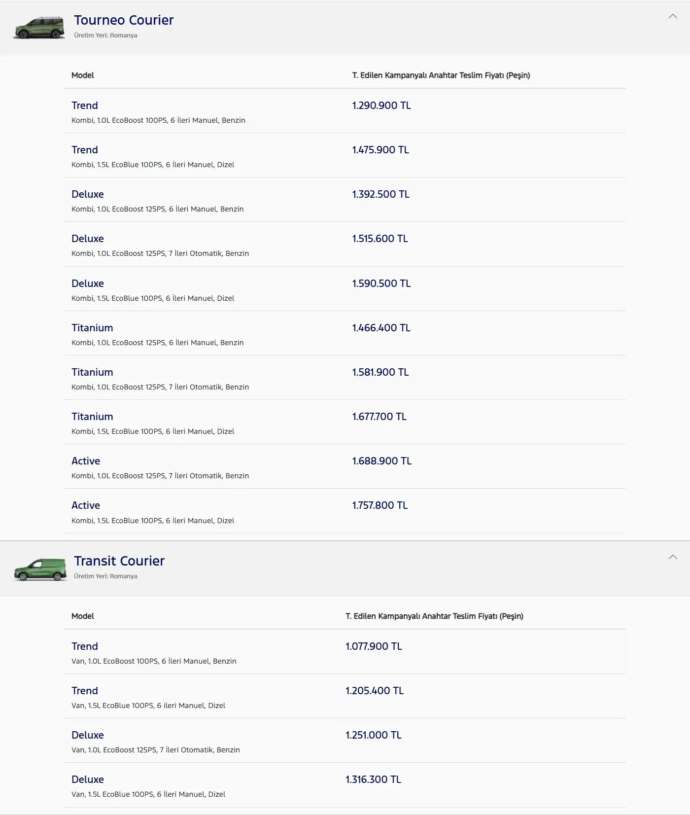Select Deluxe priced 1.392.500 TL
The image size is (690, 815).
(345, 200)
